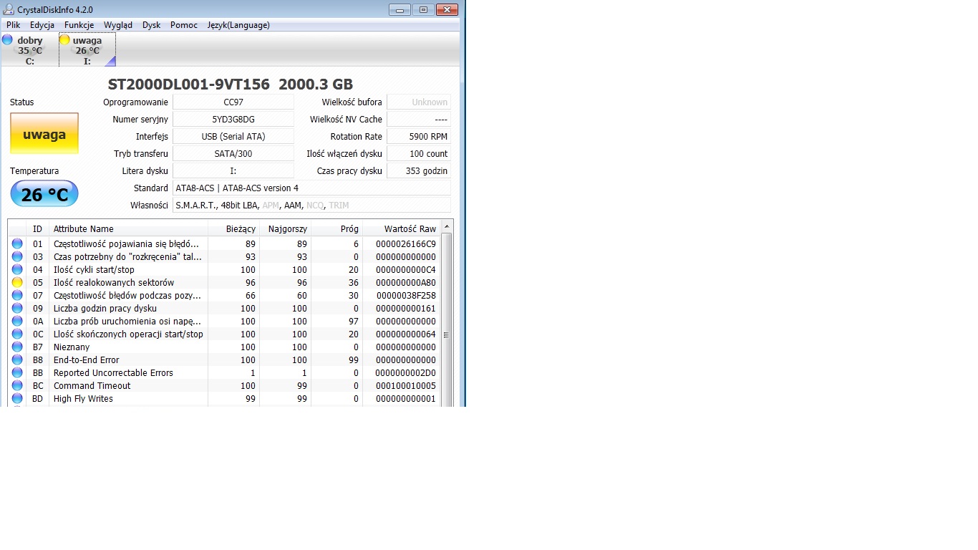Click status orb for High Fly Writes
Image resolution: width=978 pixels, height=550 pixels.
coord(17,399)
